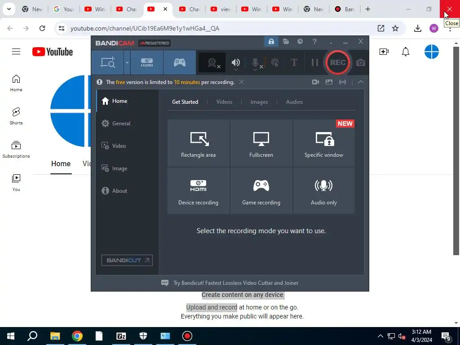Select channel Home tab on YouTube
460x345 pixels.
tap(61, 164)
